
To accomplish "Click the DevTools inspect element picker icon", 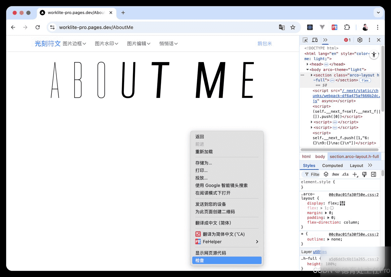I will [x=305, y=40].
